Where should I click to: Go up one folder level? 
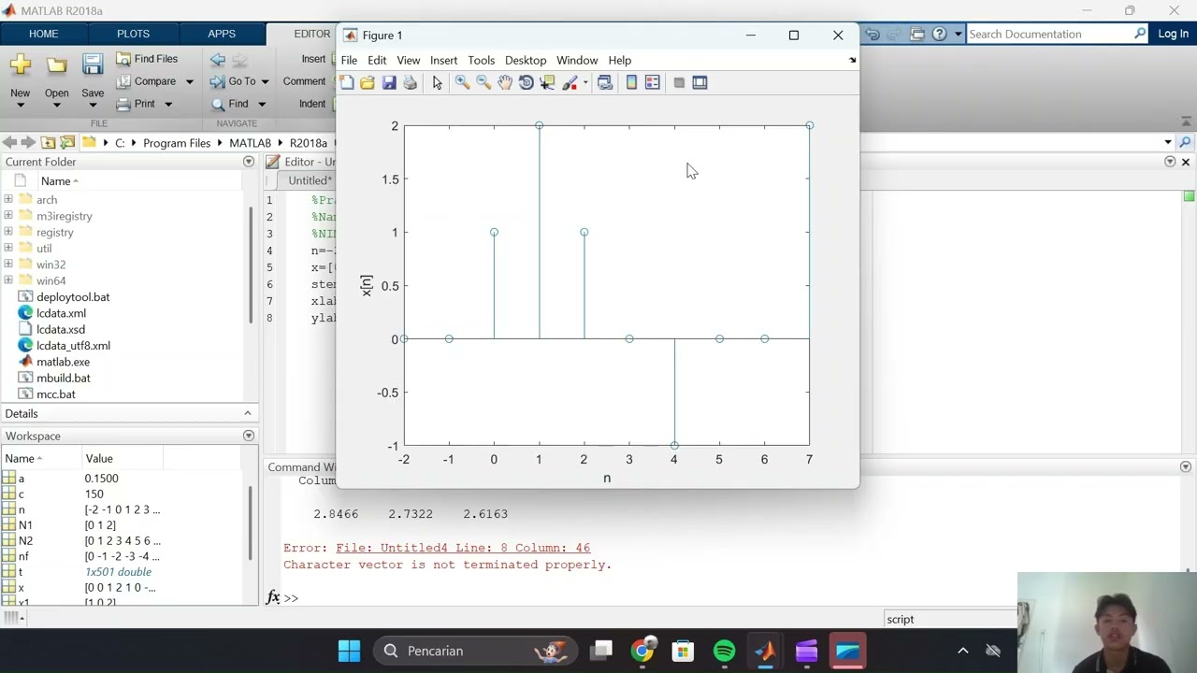click(48, 143)
